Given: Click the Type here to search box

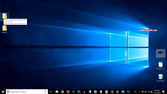Looking at the screenshot, I should tap(27, 92).
